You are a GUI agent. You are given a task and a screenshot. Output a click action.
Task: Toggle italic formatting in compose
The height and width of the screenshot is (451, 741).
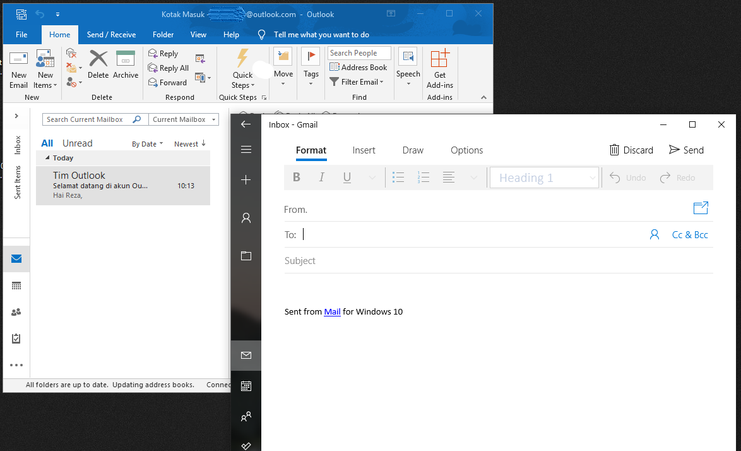click(322, 177)
